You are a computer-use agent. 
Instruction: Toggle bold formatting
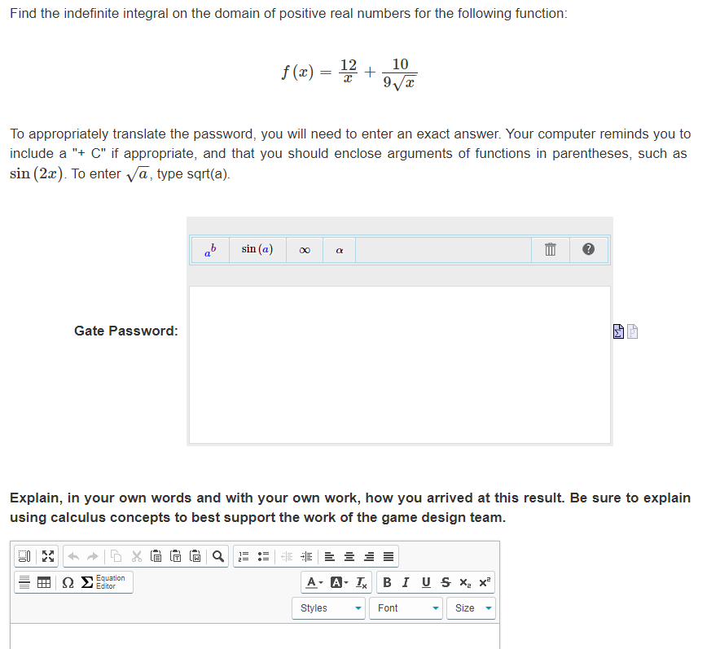pos(386,582)
